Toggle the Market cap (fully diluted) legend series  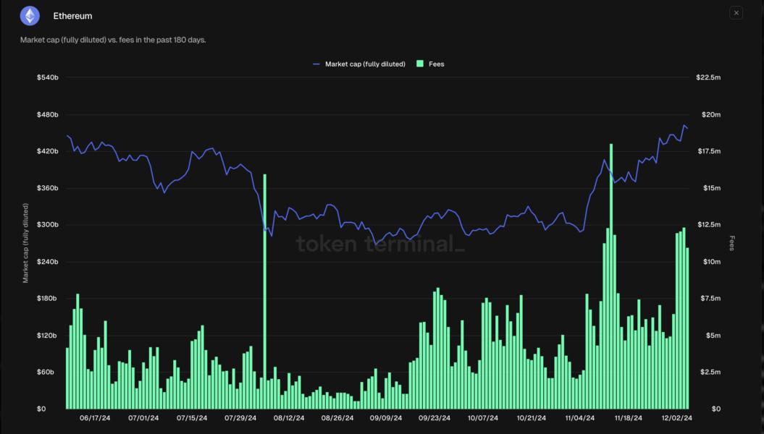[x=364, y=64]
